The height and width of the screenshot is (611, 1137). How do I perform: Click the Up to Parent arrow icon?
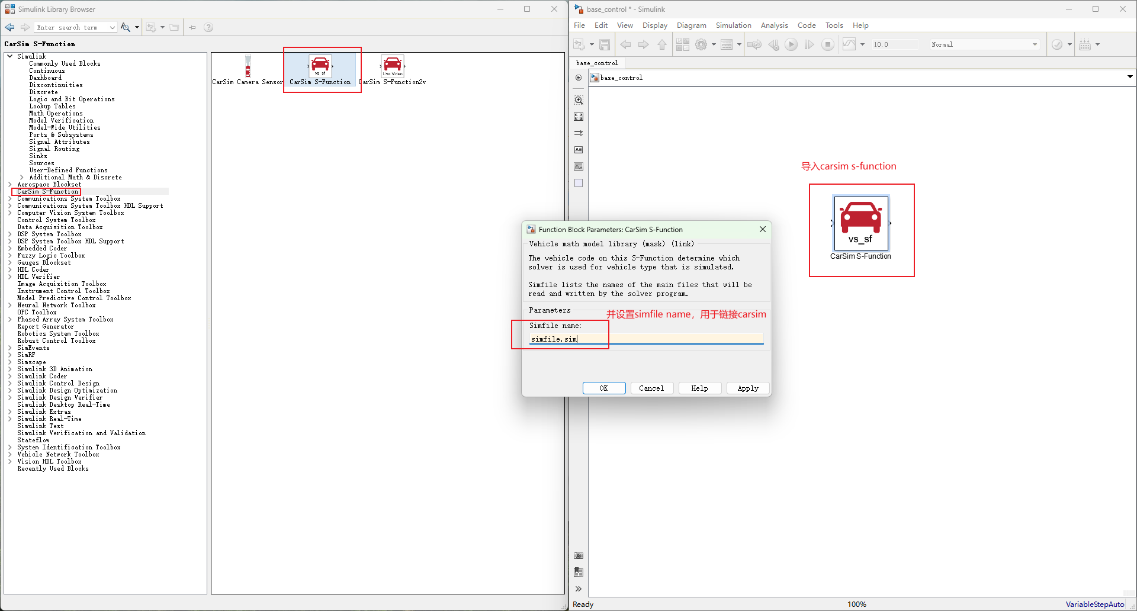(x=662, y=44)
